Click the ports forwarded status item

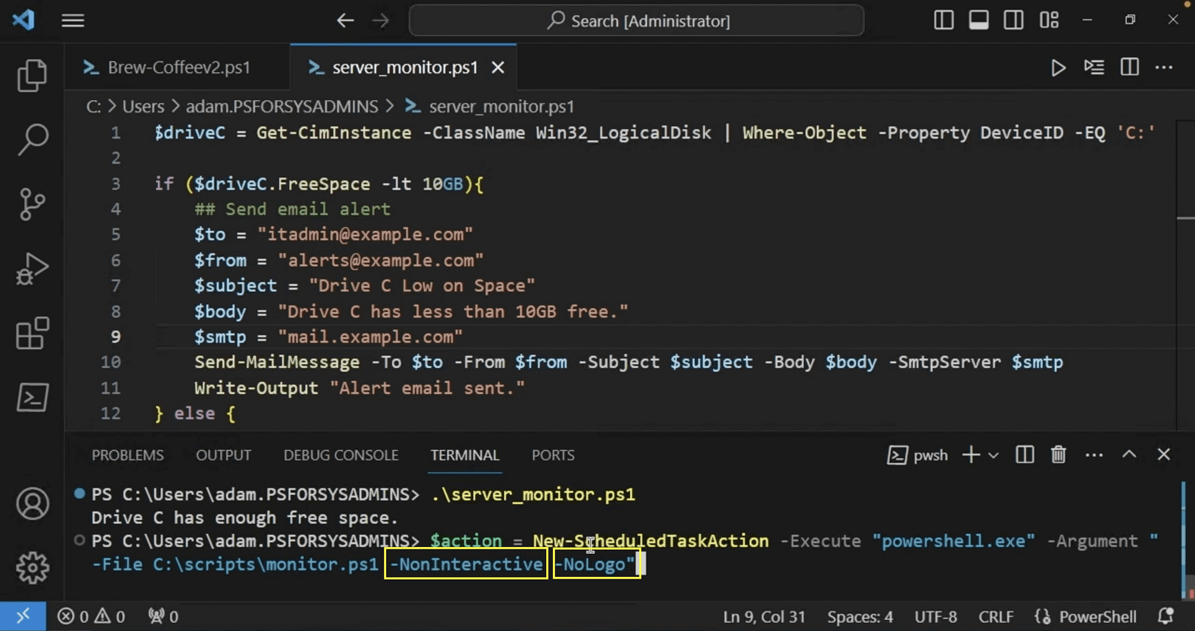click(163, 616)
